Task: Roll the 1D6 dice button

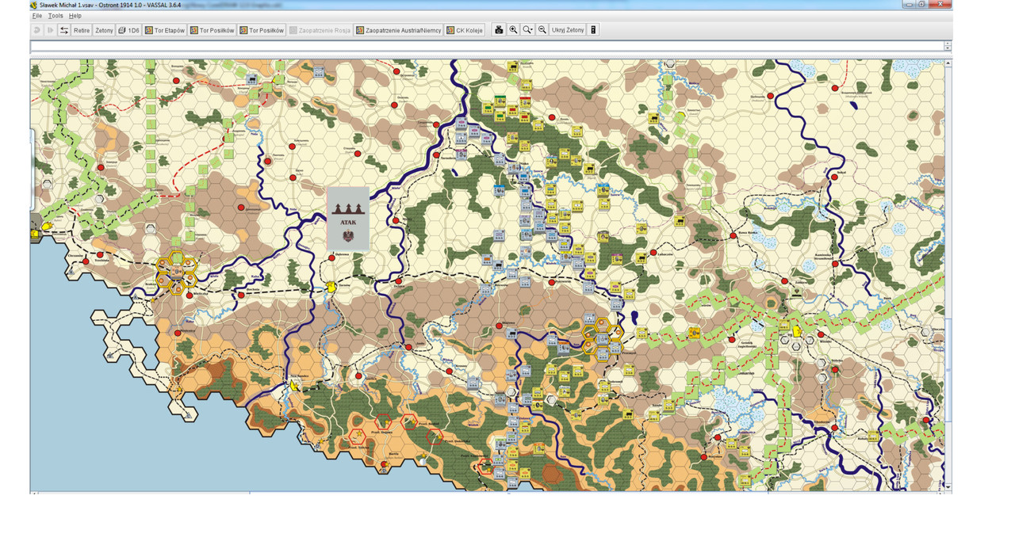Action: tap(129, 30)
